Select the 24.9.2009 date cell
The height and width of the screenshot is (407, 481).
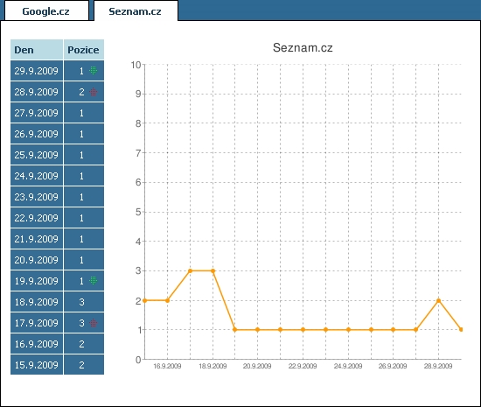[37, 176]
